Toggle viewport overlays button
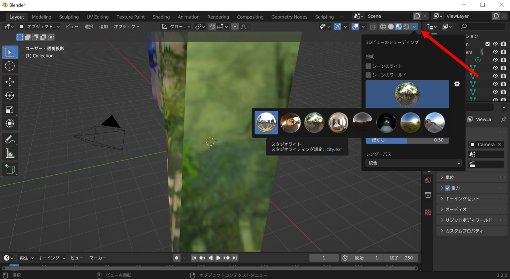Viewport: 510px width, 279px height. coord(355,27)
